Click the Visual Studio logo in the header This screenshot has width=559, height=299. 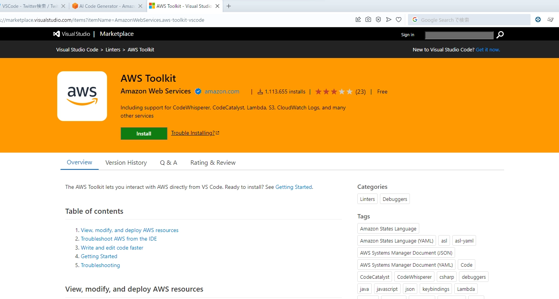click(x=56, y=34)
